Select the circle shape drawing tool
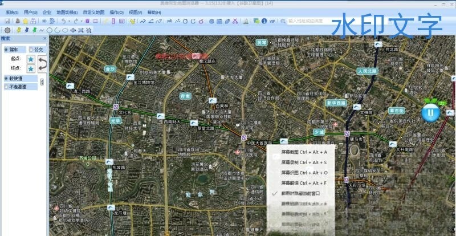Screen dimensions: 456x236 point(50,30)
